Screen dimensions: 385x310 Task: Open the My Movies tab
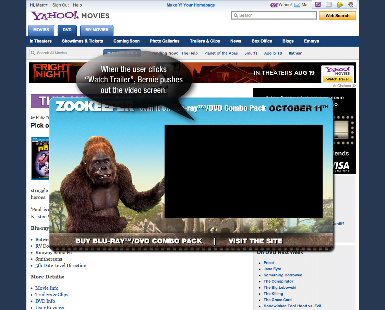point(97,30)
